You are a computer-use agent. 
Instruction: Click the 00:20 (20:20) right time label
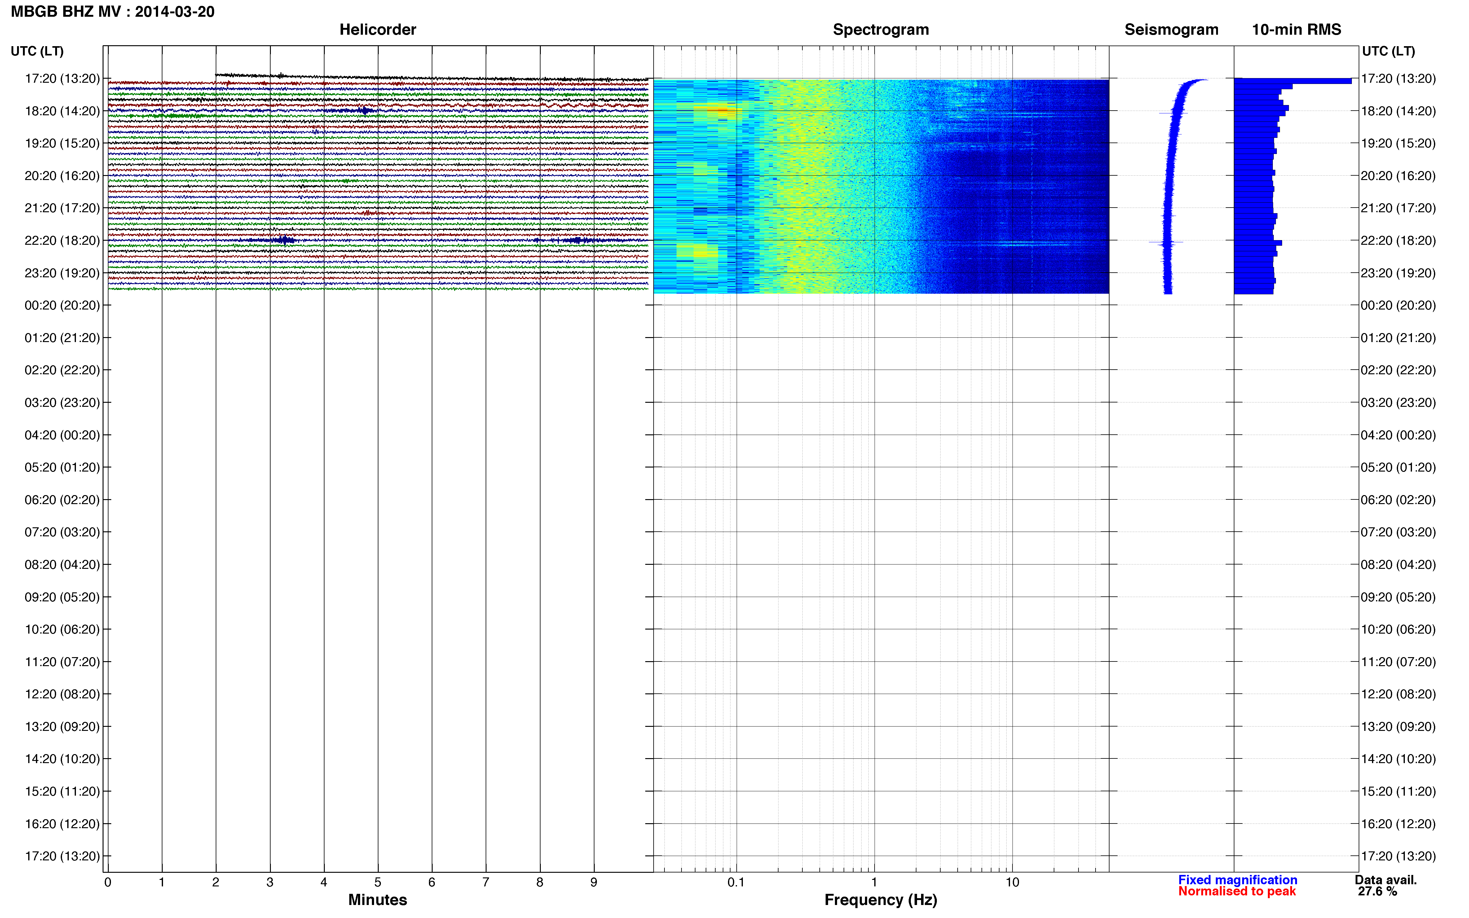[x=1398, y=305]
